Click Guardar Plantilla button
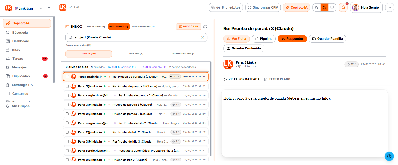The height and width of the screenshot is (165, 398). coord(328,39)
